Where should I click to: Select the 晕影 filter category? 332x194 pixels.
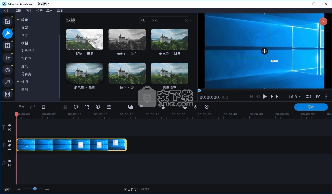pyautogui.click(x=25, y=90)
